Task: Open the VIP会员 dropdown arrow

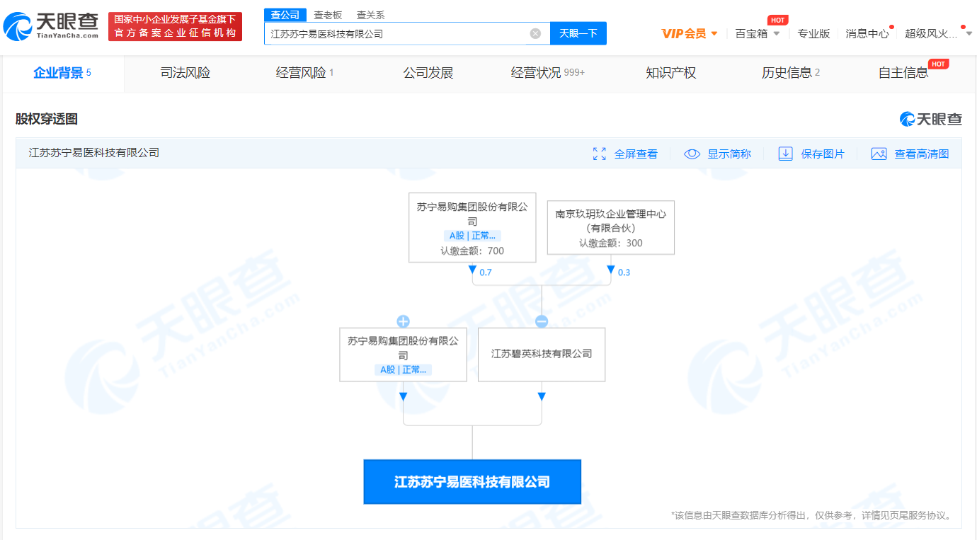Action: point(714,33)
